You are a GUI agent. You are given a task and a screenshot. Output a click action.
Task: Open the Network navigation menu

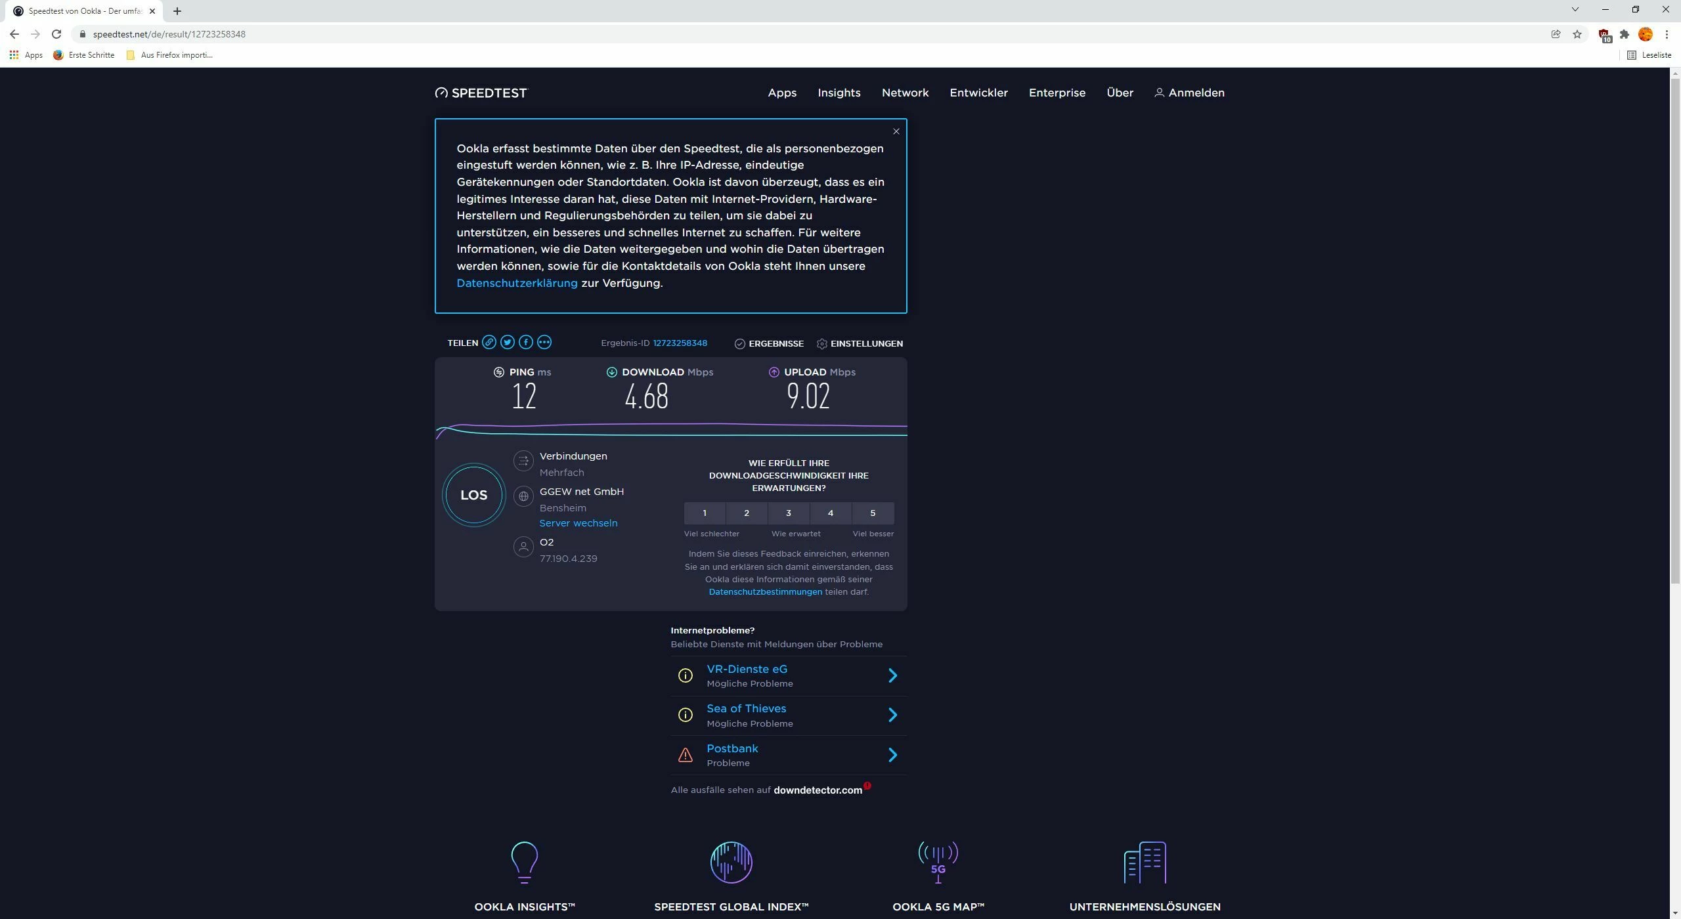pyautogui.click(x=905, y=93)
